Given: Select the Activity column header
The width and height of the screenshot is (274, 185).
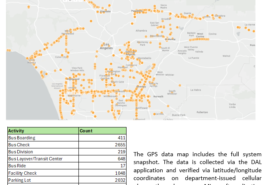Looking at the screenshot, I should click(x=16, y=131).
